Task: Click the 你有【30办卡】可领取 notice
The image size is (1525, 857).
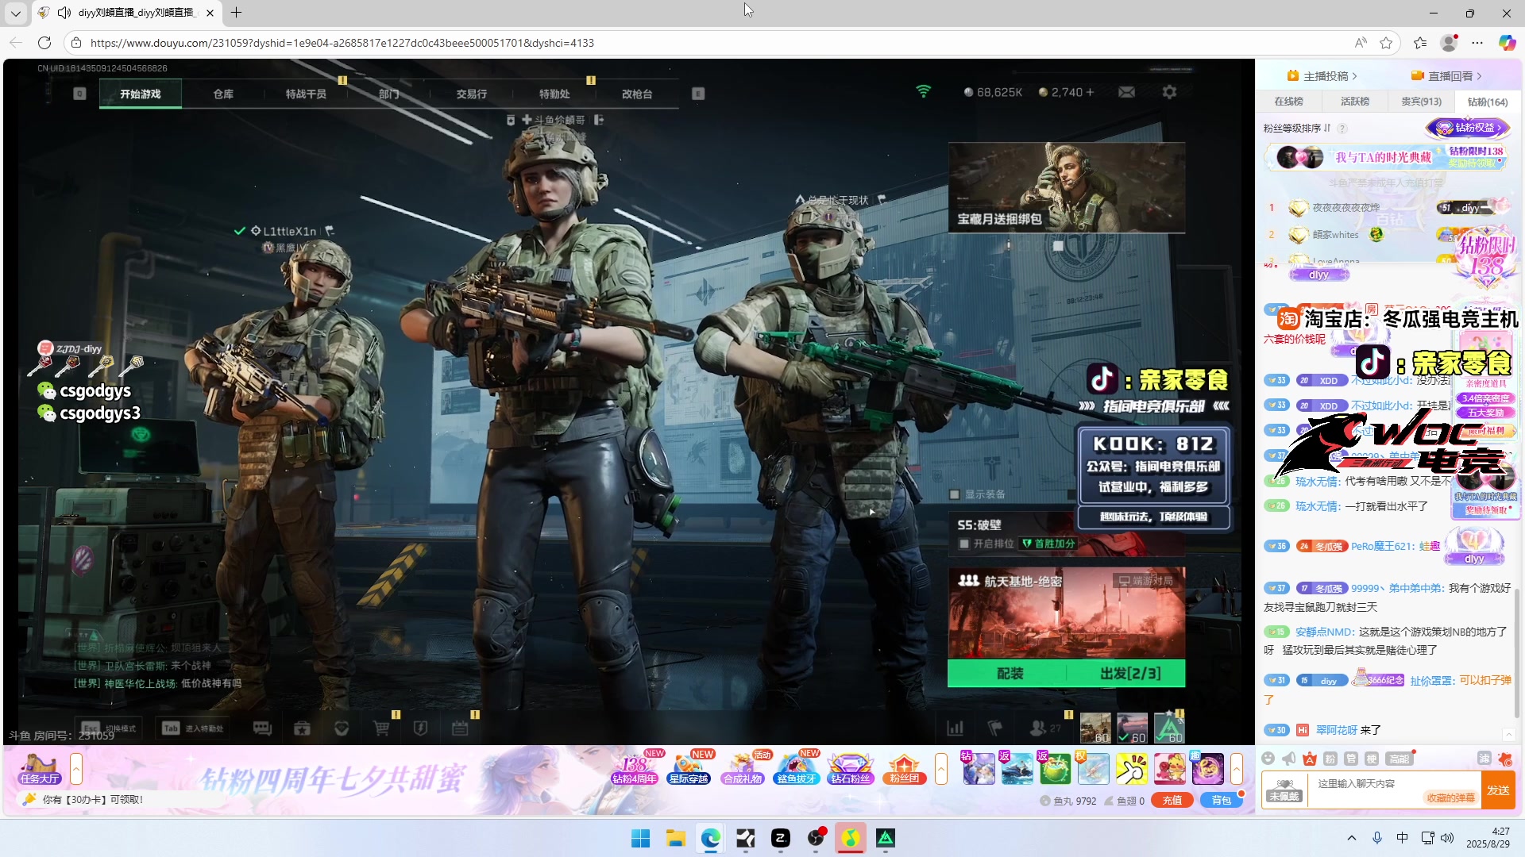Action: 92,800
